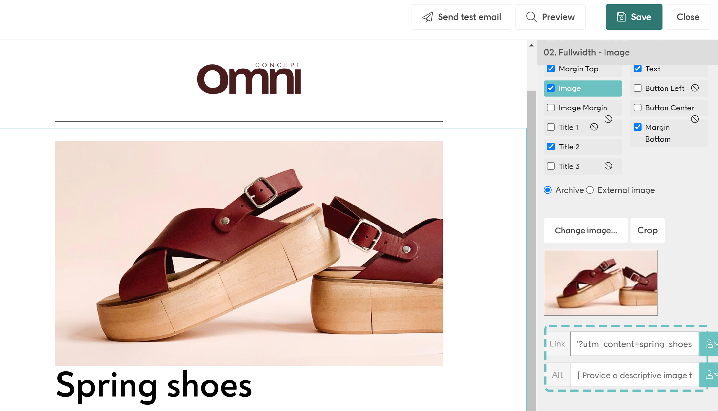
Task: Click the disabled icon next to Title 1
Action: (594, 127)
